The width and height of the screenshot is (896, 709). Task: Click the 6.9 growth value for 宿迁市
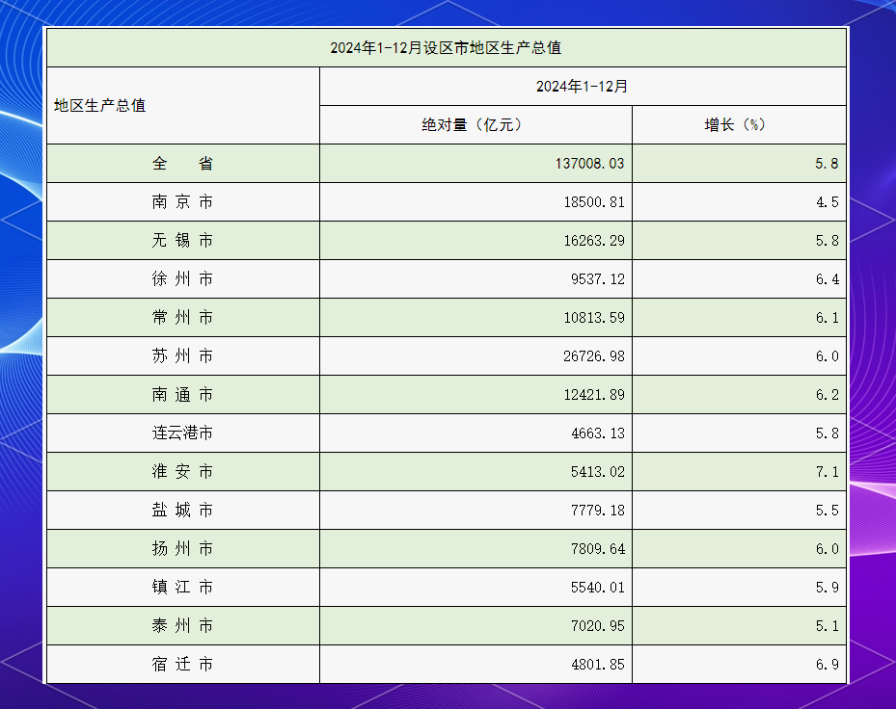coord(827,665)
